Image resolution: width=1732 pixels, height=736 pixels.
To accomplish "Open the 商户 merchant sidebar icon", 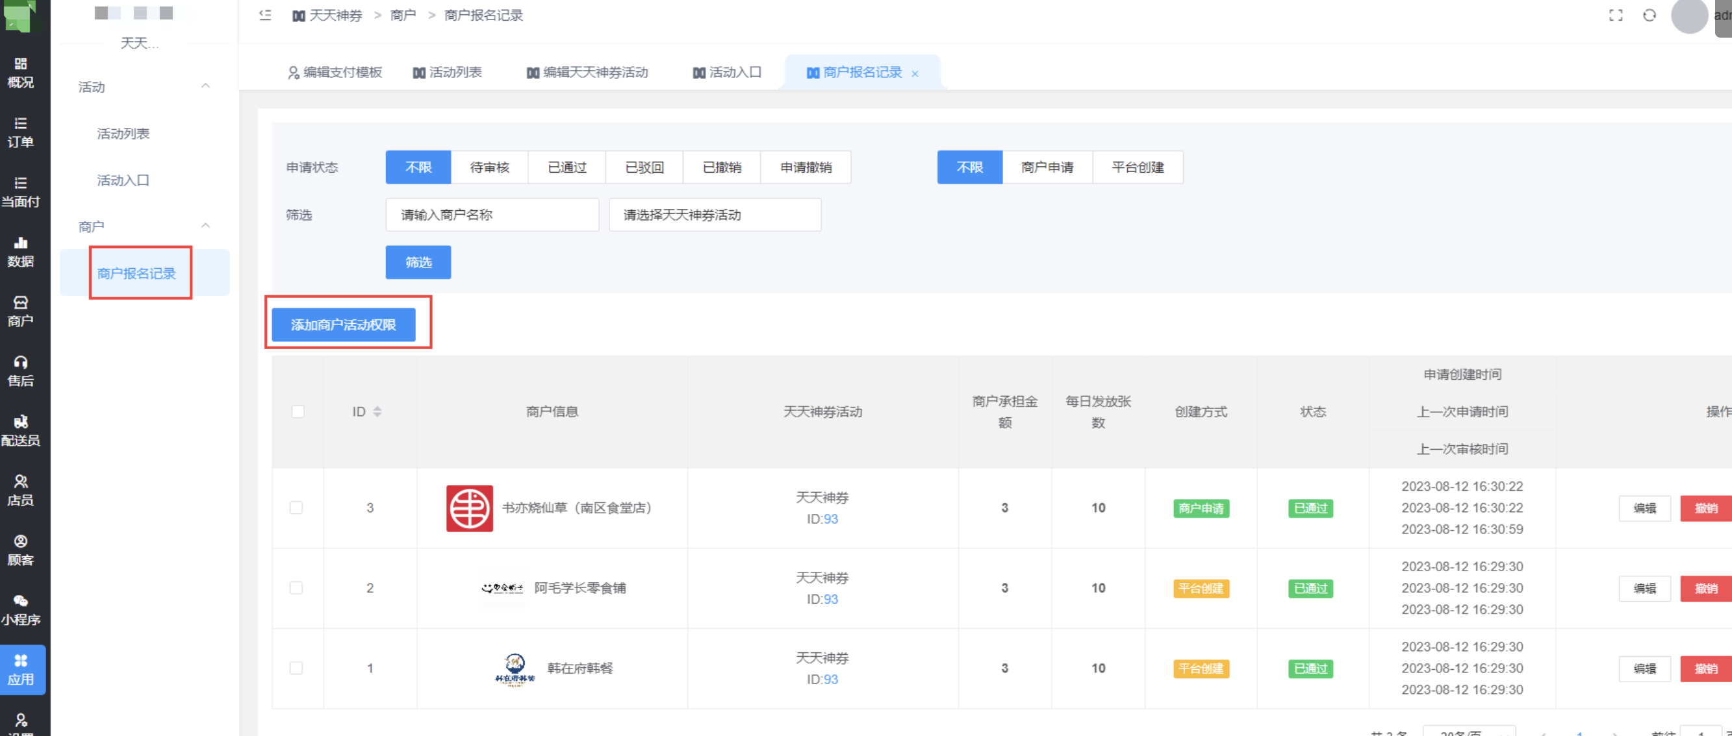I will point(21,312).
